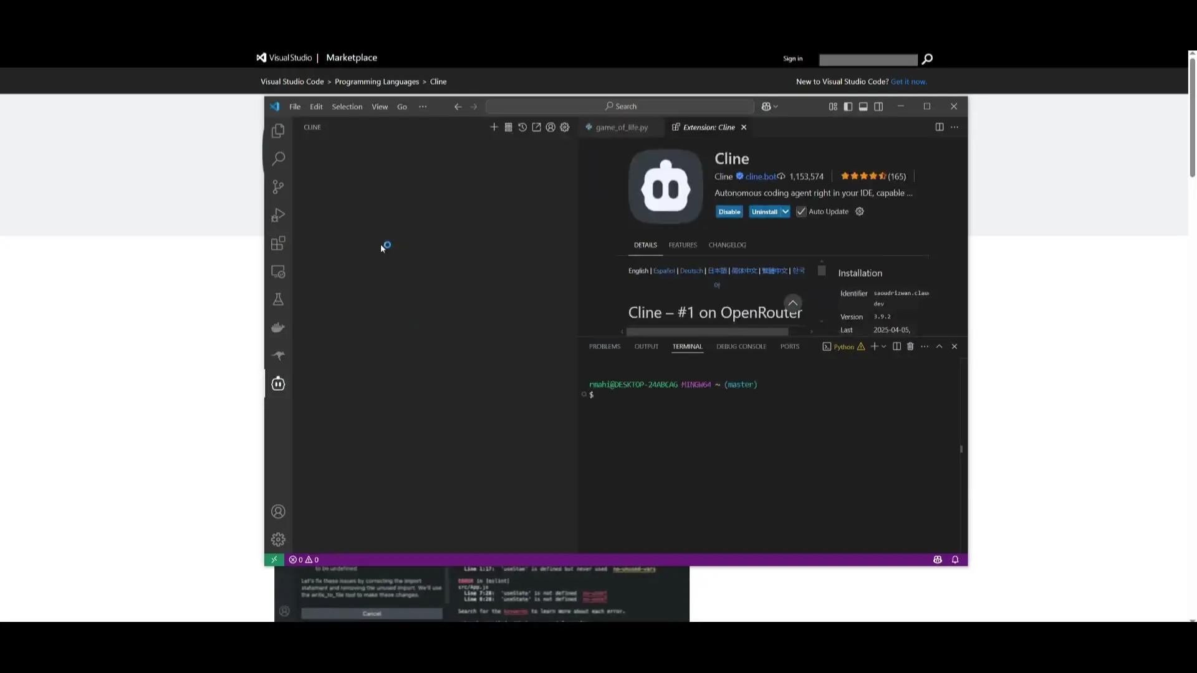Select the Cline robot icon in the activity bar
1197x673 pixels.
click(x=278, y=384)
